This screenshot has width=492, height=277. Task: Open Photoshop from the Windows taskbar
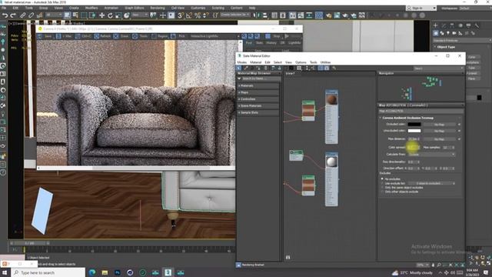[x=118, y=272]
